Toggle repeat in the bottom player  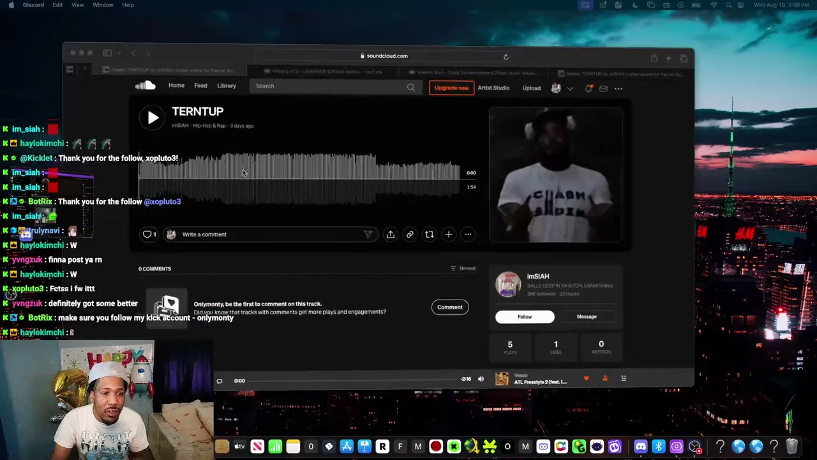coord(220,381)
